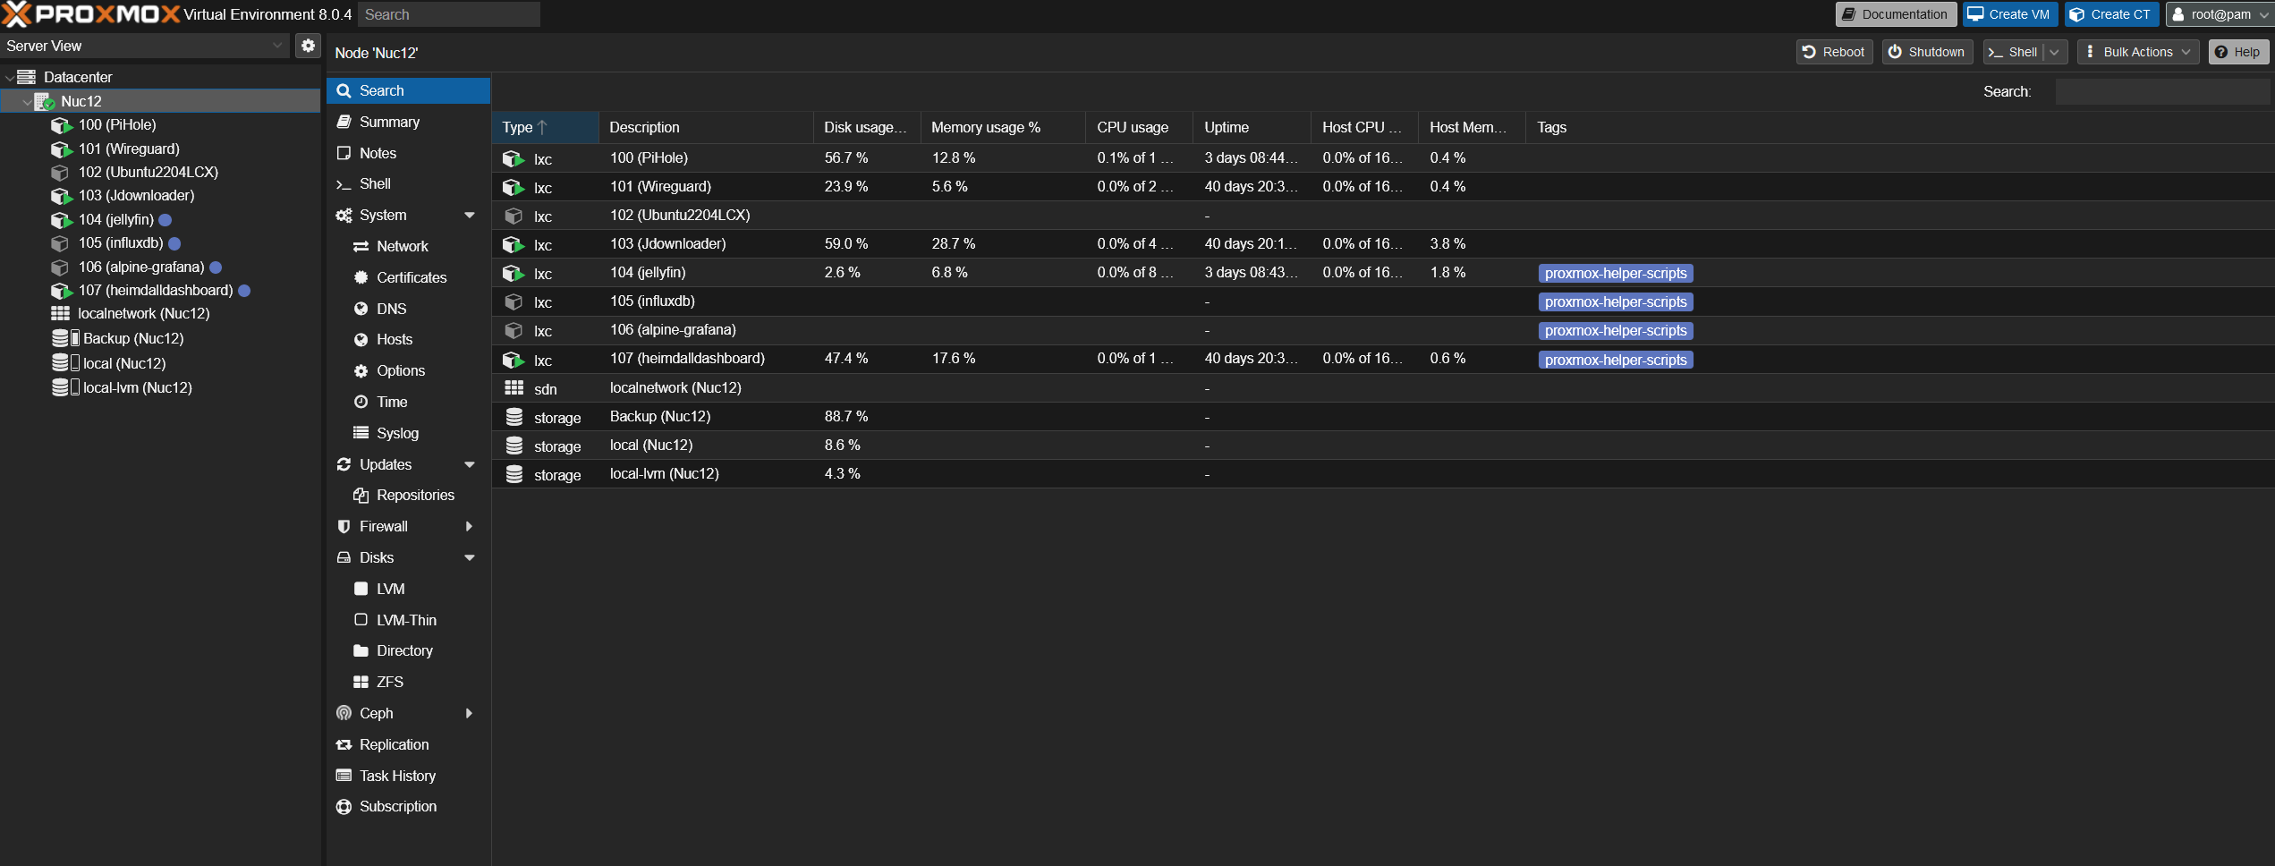The width and height of the screenshot is (2275, 866).
Task: Collapse the Datacenter tree node
Action: pos(9,78)
